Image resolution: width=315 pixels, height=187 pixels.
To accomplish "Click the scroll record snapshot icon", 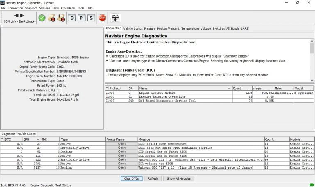I will (52, 18).
